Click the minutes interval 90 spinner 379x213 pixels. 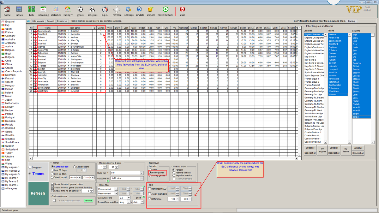coord(114,167)
